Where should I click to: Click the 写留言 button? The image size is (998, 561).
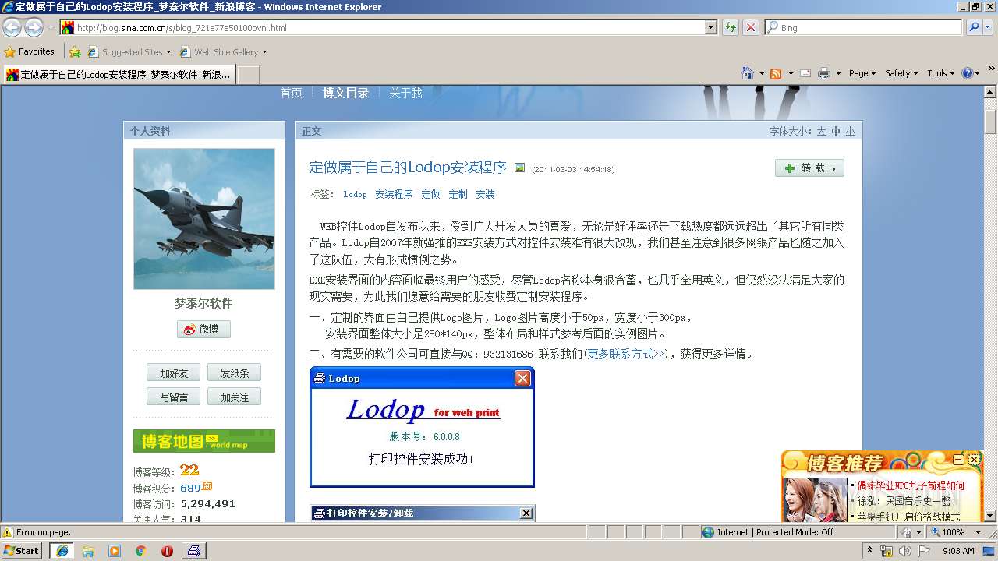coord(173,397)
